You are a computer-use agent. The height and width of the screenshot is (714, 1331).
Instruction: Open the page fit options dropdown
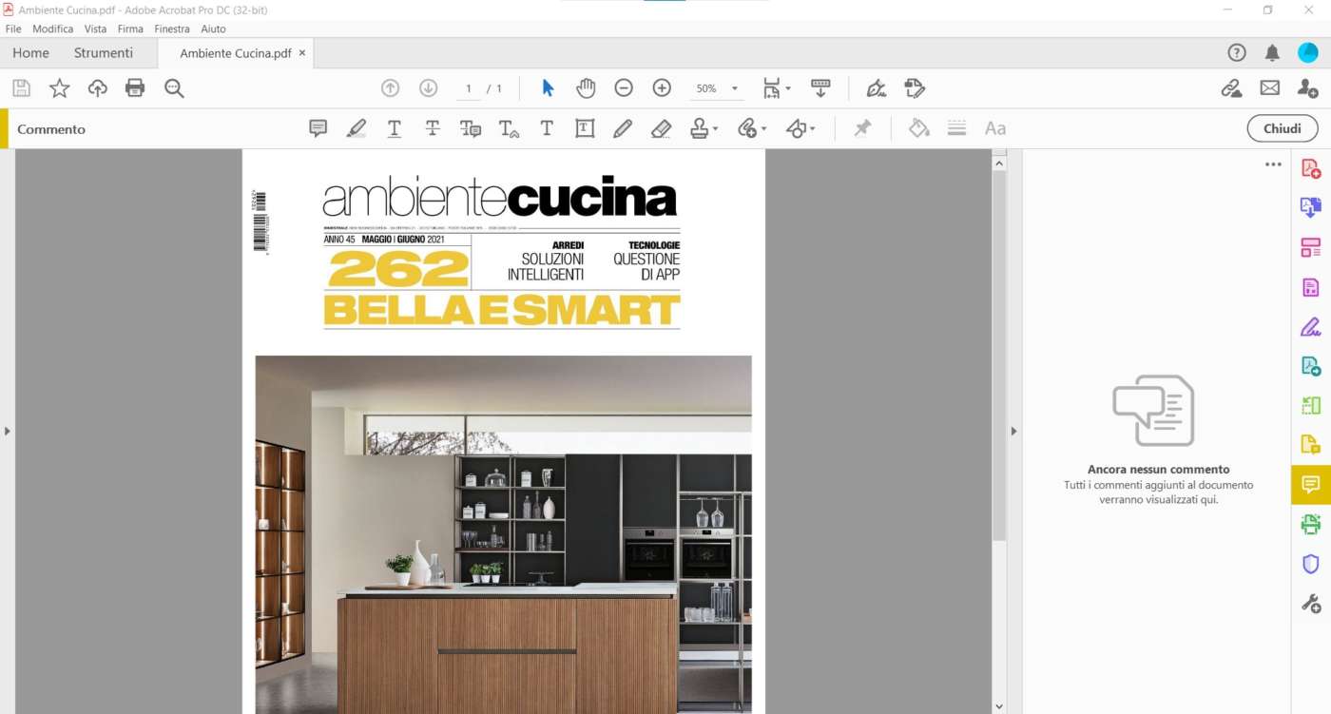point(776,88)
